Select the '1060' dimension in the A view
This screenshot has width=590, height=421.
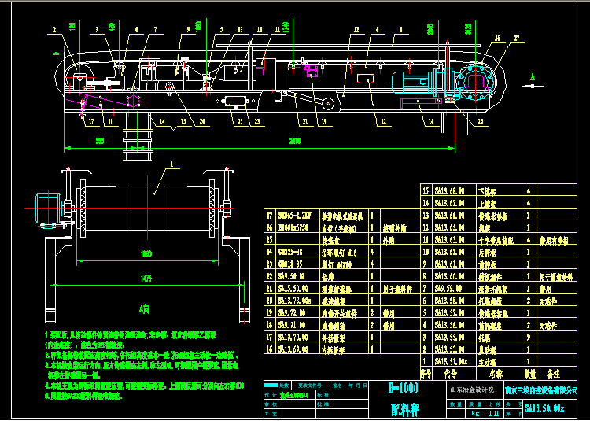point(146,254)
